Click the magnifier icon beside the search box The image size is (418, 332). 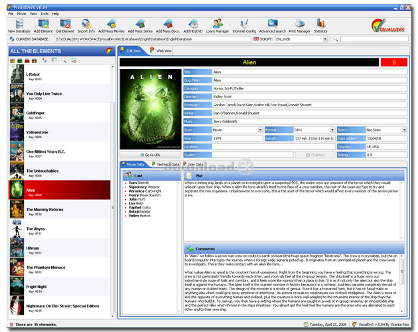[x=335, y=39]
